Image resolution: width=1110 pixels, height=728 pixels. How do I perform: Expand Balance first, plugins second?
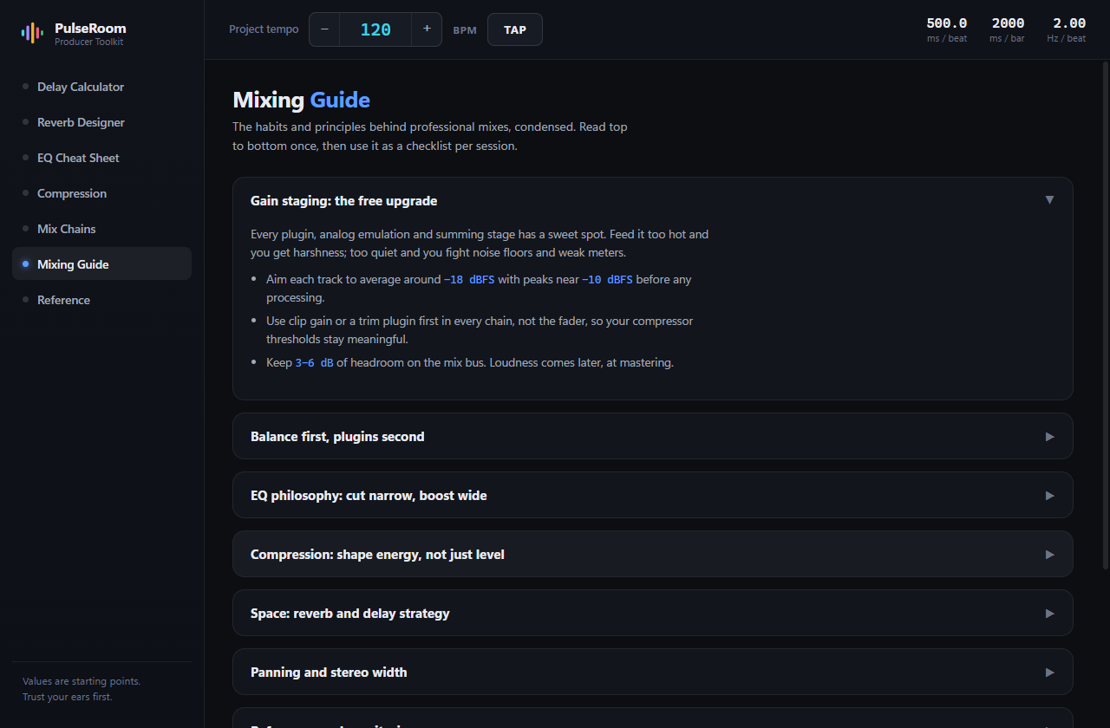click(x=652, y=436)
